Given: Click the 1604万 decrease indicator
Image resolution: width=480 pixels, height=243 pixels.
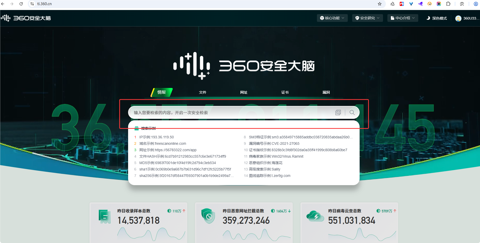Looking at the screenshot, I should (281, 211).
